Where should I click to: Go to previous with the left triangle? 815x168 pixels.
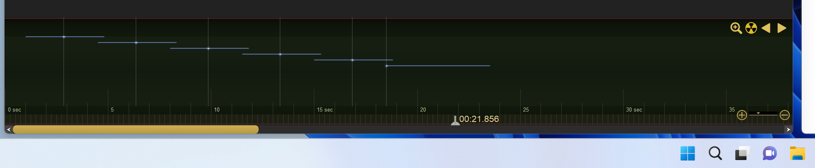pyautogui.click(x=766, y=28)
